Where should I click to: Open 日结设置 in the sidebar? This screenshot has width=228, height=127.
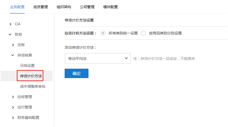(27, 66)
